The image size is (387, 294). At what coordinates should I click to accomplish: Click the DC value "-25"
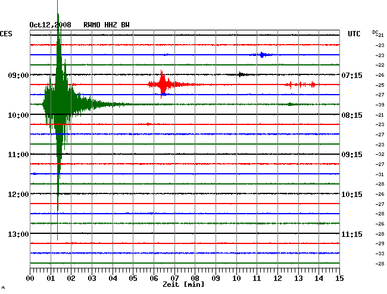click(x=380, y=85)
